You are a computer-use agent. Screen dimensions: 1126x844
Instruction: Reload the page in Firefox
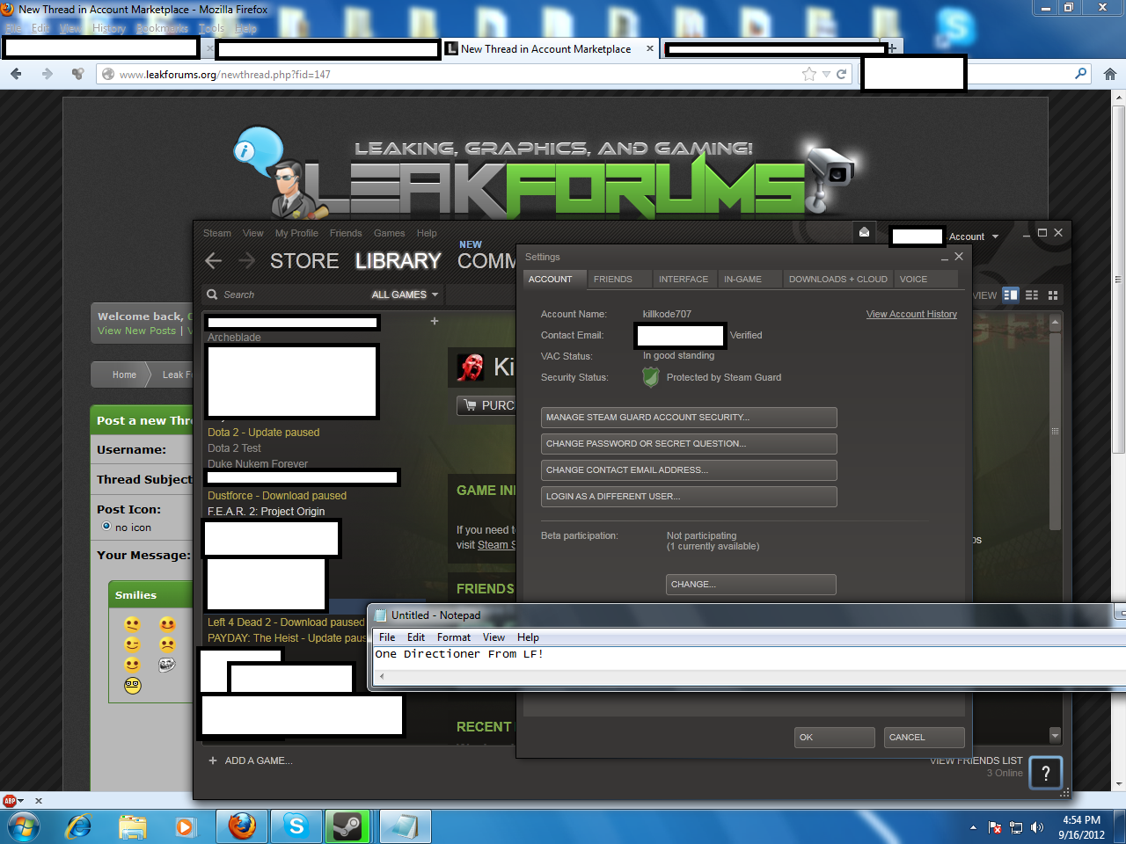click(x=842, y=74)
